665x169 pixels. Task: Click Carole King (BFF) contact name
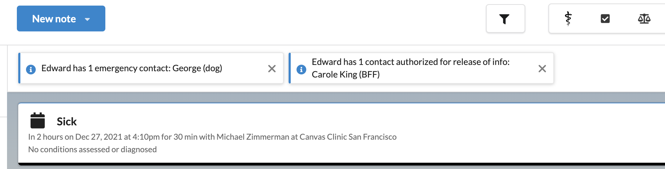click(345, 74)
